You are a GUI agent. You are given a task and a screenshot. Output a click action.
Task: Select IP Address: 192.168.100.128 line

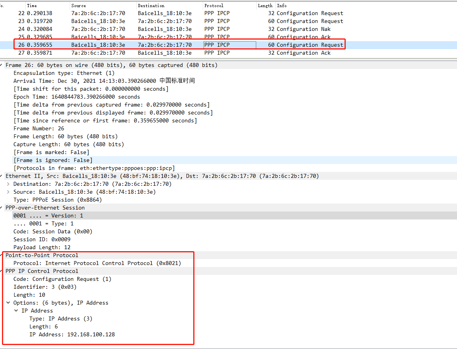(x=72, y=334)
